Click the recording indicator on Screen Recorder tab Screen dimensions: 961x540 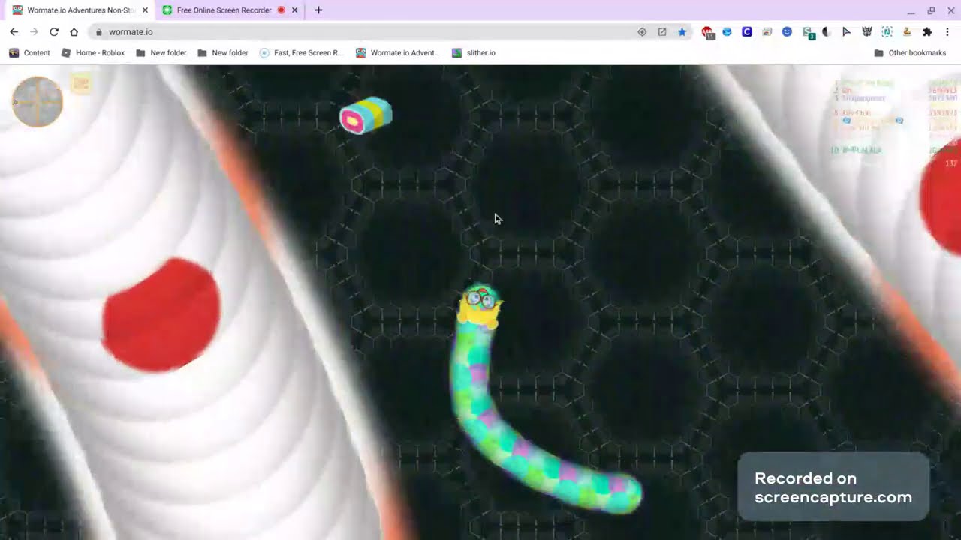(282, 10)
